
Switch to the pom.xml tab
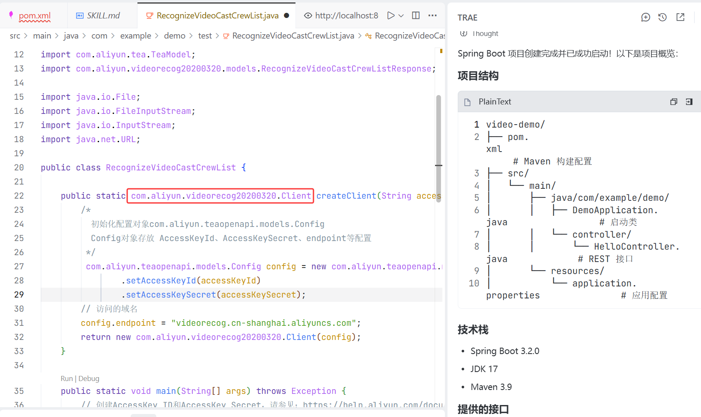pyautogui.click(x=34, y=15)
